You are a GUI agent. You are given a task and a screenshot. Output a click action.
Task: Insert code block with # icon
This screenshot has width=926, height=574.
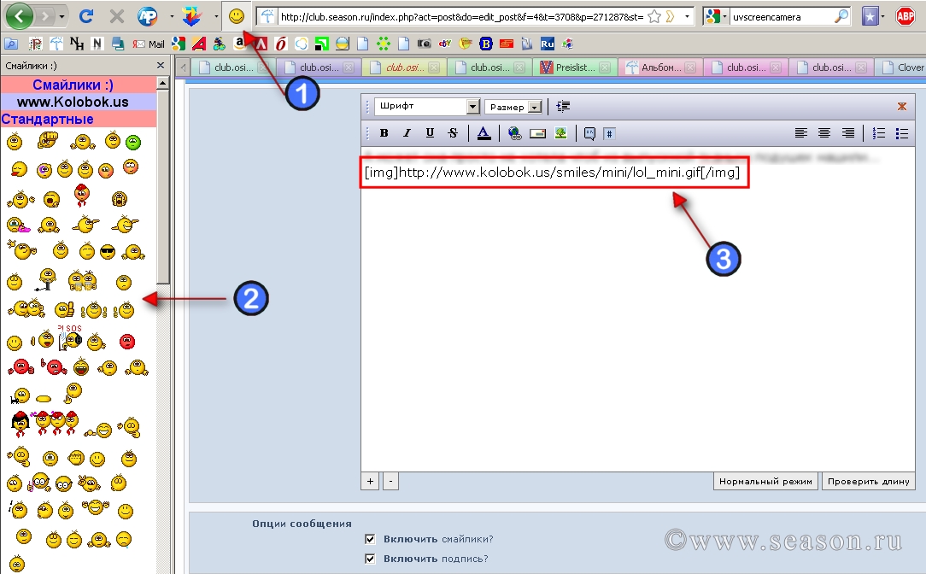click(x=609, y=133)
